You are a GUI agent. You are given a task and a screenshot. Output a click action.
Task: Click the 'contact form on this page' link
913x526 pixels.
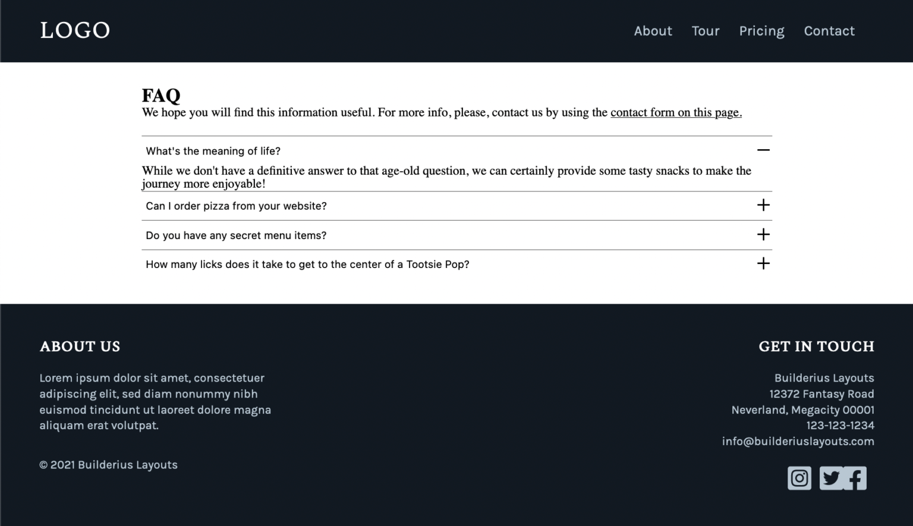pyautogui.click(x=675, y=112)
